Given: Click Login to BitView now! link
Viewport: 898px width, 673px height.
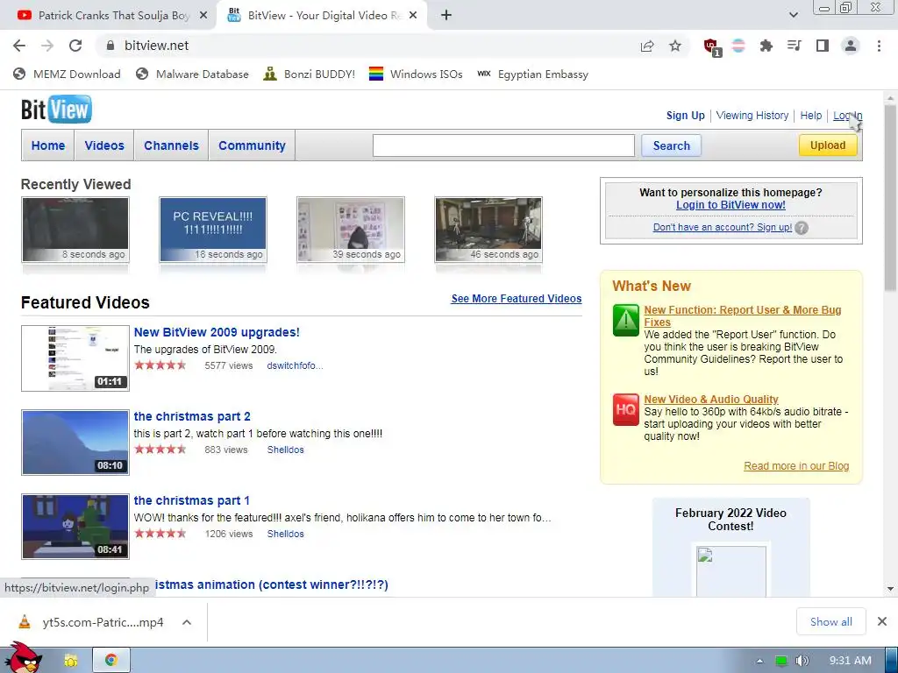Looking at the screenshot, I should tap(731, 205).
